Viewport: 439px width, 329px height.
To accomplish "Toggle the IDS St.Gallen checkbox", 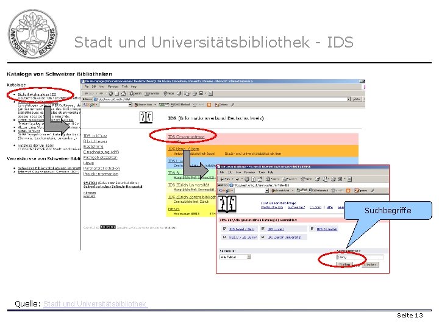I will [x=312, y=229].
